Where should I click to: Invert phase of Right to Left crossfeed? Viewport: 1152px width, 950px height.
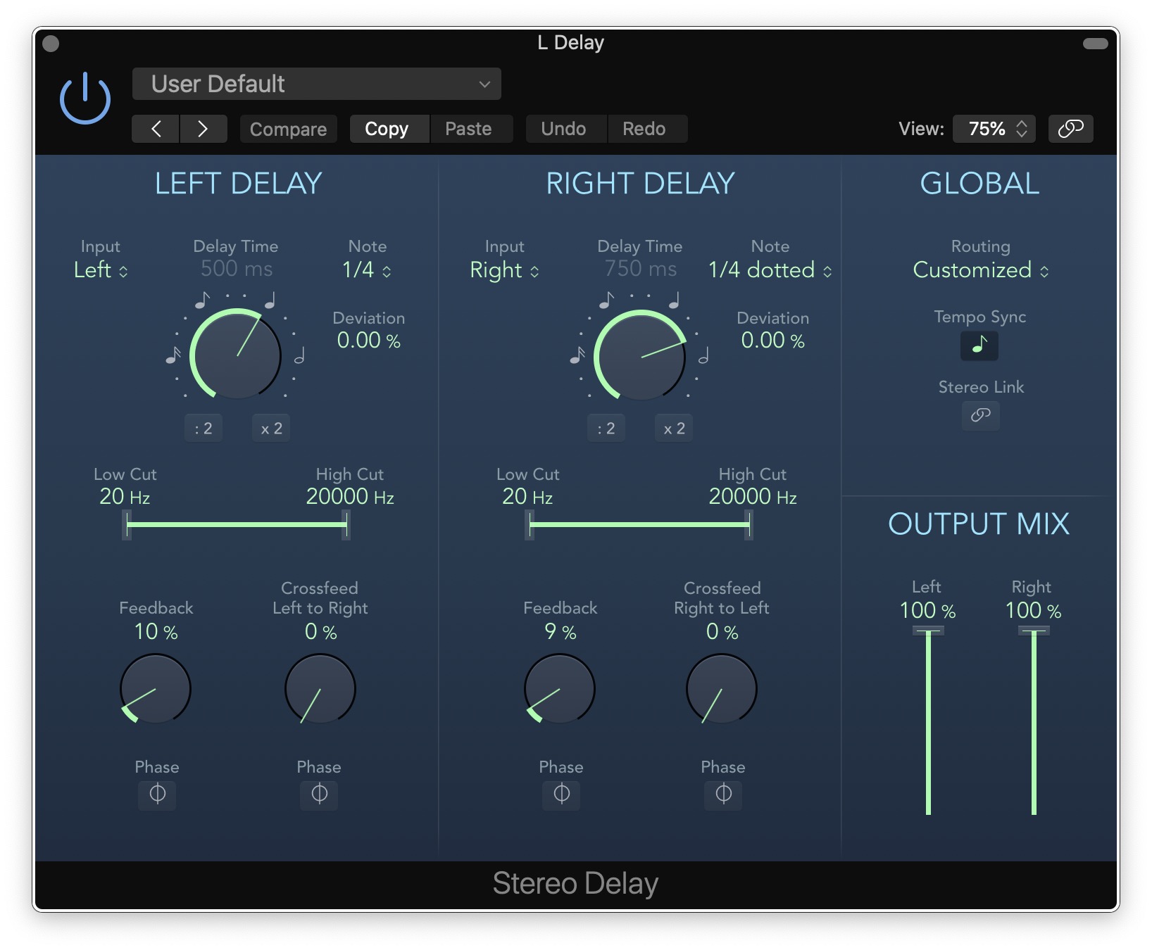[723, 794]
